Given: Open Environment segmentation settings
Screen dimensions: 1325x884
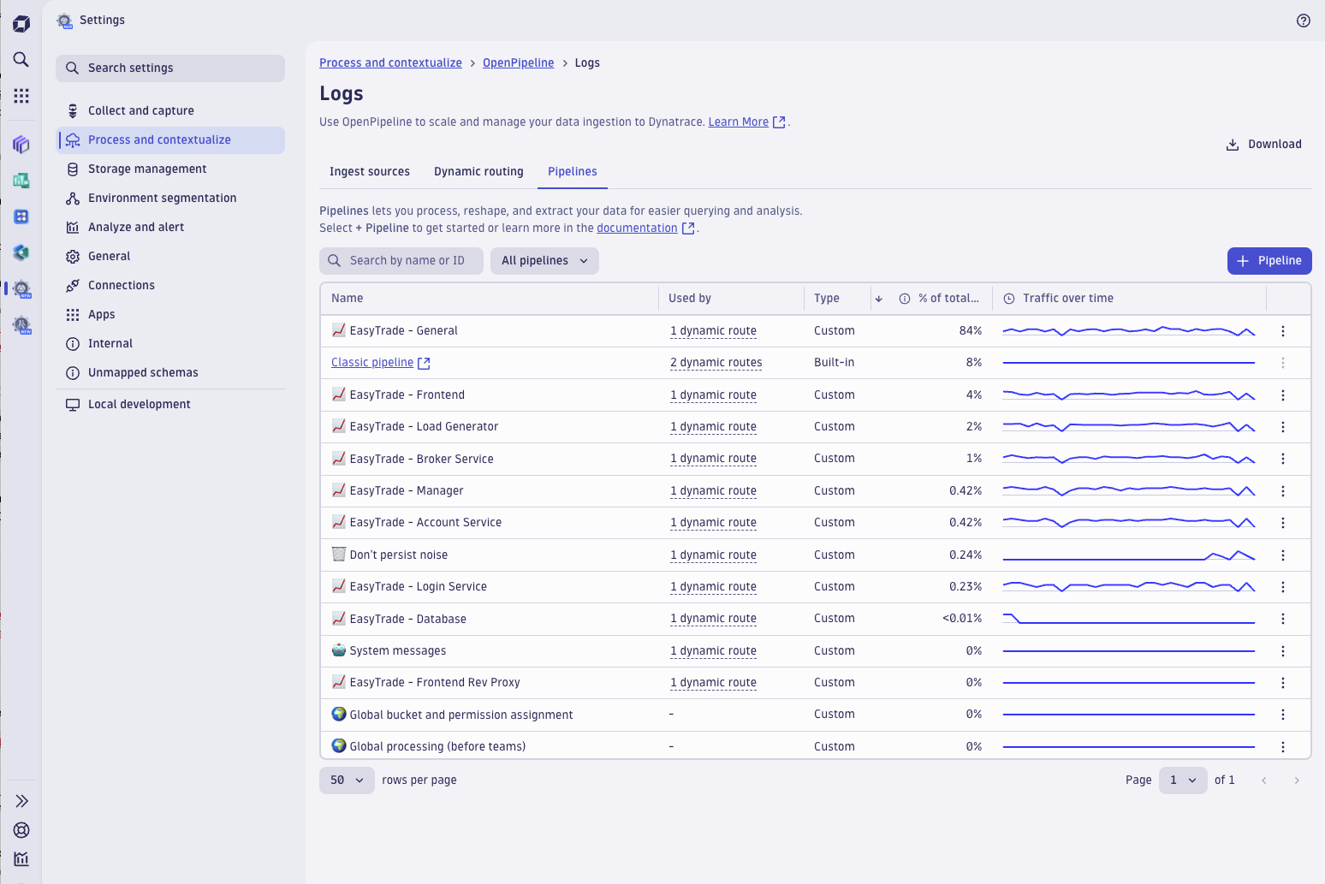Looking at the screenshot, I should point(170,199).
